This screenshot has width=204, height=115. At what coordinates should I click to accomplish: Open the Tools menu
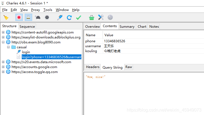pos(48,10)
